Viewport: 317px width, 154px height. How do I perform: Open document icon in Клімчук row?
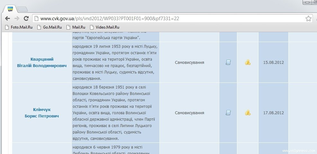pos(228,113)
